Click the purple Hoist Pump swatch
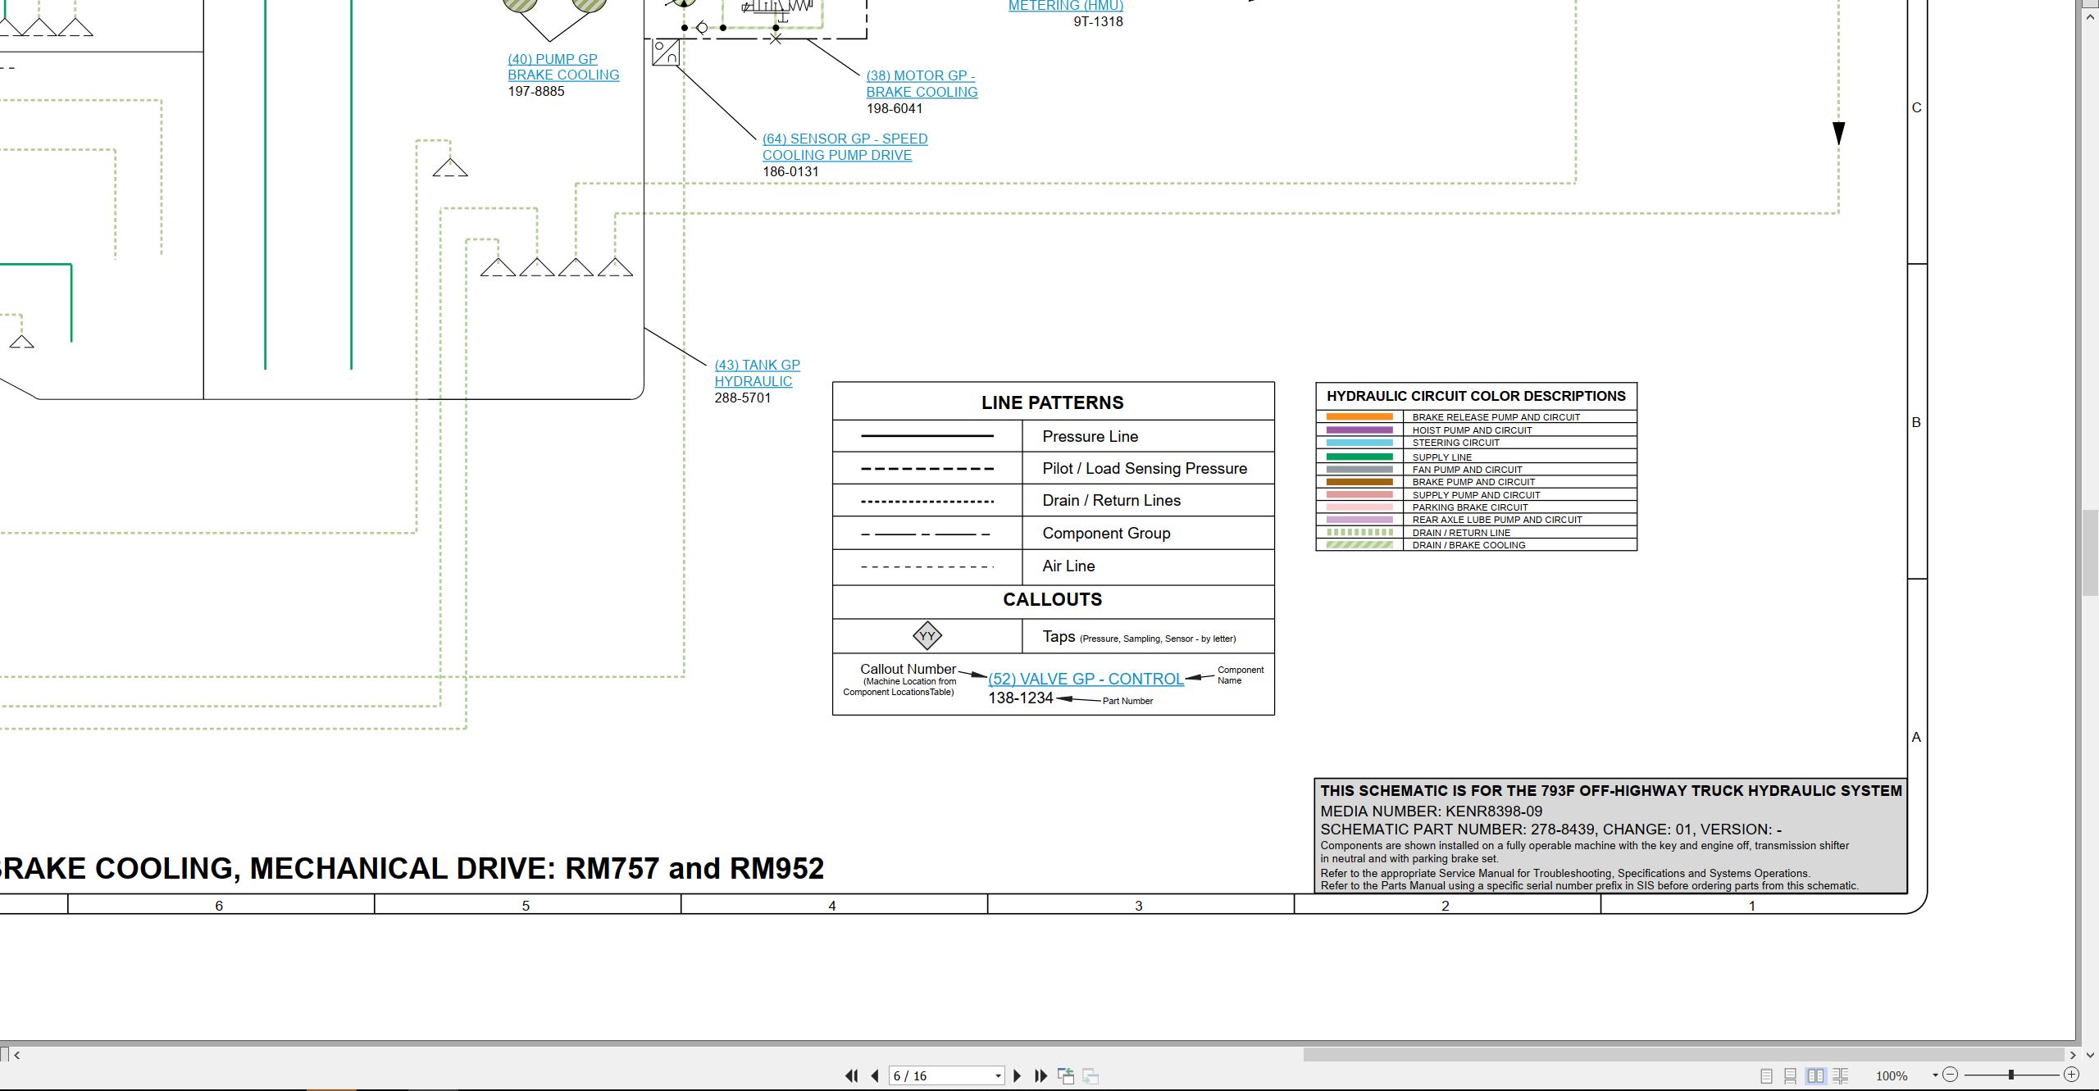This screenshot has height=1091, width=2099. 1359,430
